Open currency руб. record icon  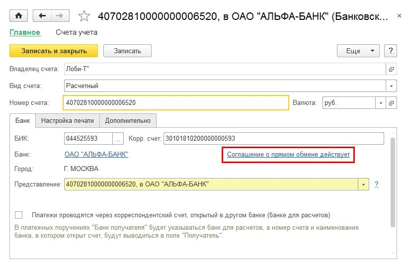pyautogui.click(x=391, y=103)
